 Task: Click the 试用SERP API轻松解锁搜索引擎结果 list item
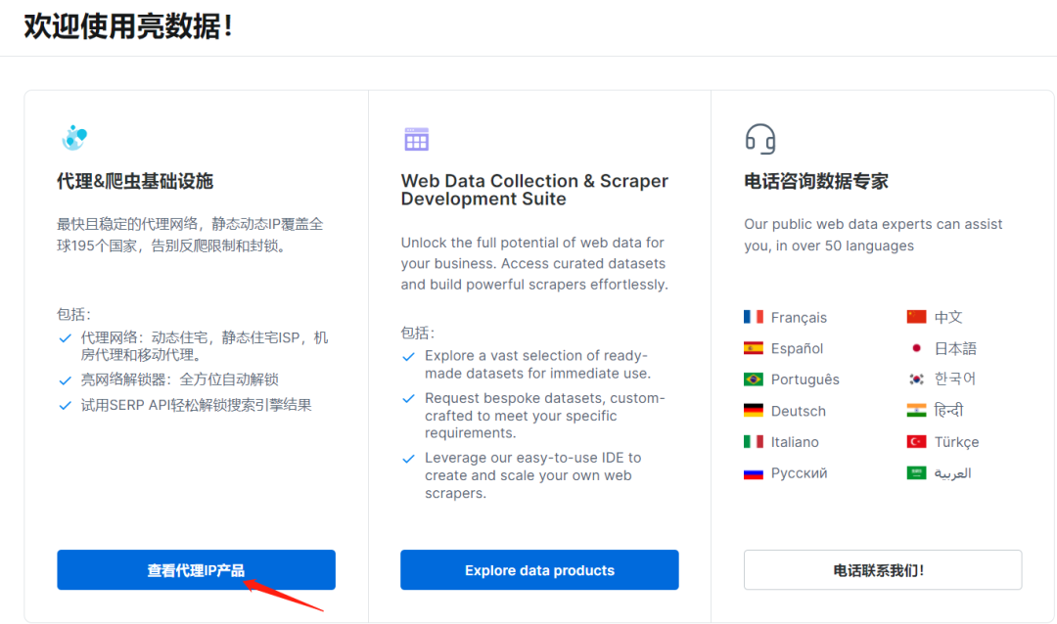pyautogui.click(x=196, y=405)
